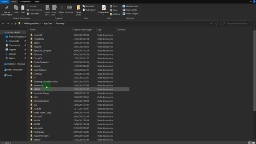Switch to the Compartilhar tab
This screenshot has height=144, width=256.
[25, 2]
